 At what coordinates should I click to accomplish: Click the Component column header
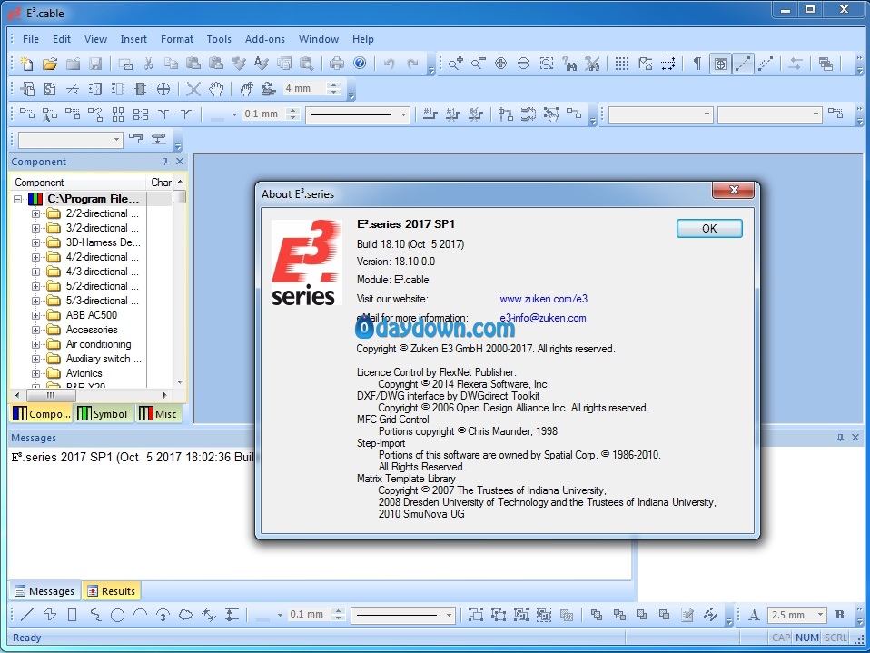pos(78,183)
